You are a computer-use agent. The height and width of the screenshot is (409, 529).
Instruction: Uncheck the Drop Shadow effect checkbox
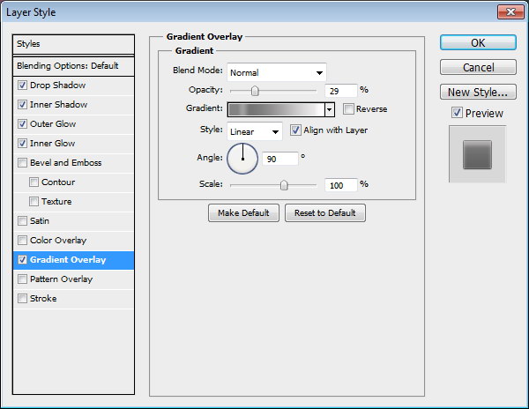point(22,86)
